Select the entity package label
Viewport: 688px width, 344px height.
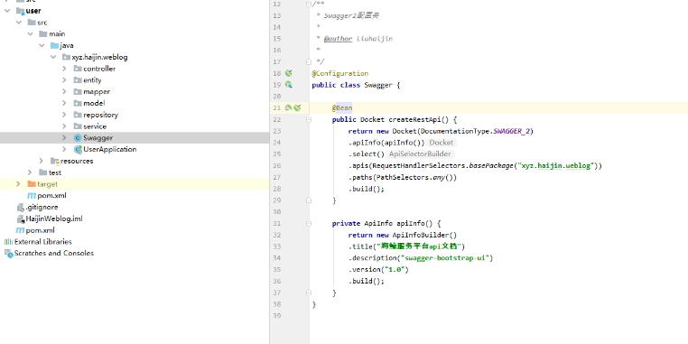coord(92,79)
